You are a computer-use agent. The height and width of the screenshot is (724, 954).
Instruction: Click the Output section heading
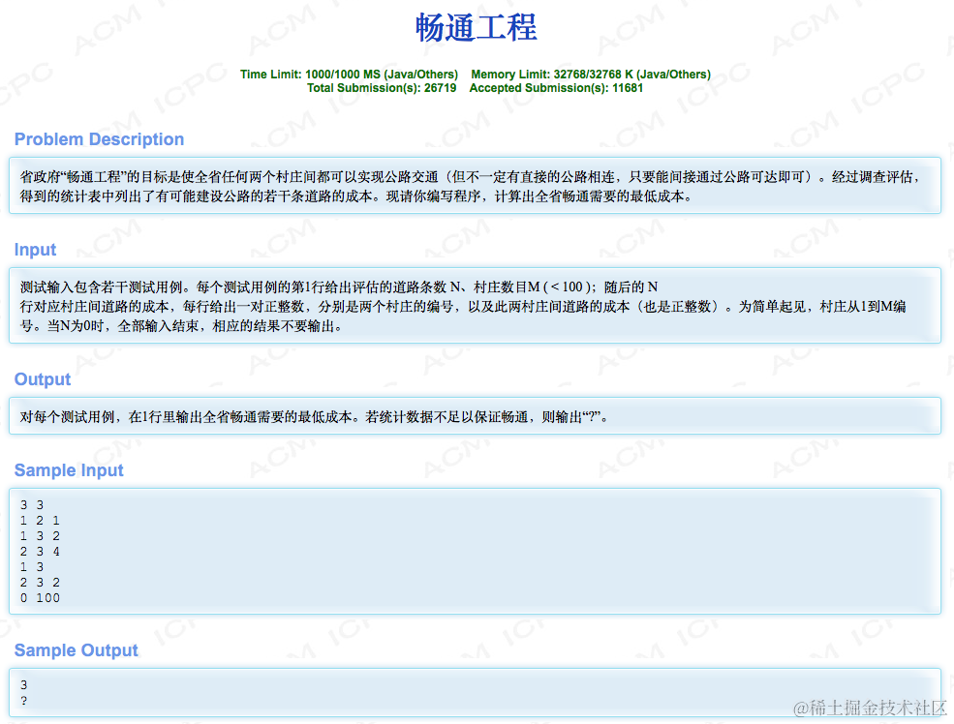43,379
